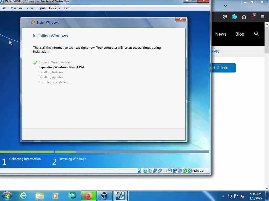Click the Installing Windows stage 2 label
This screenshot has width=269, height=201.
73,159
